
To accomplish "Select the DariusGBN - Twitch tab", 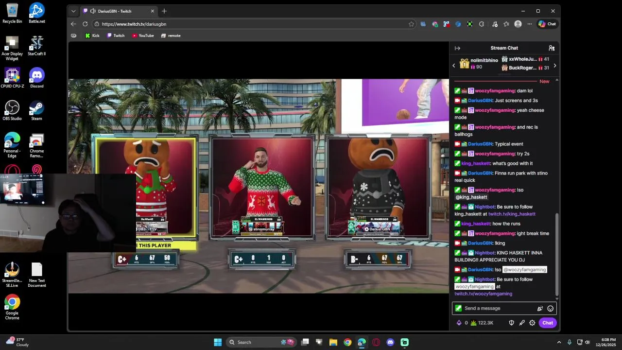I will click(119, 11).
